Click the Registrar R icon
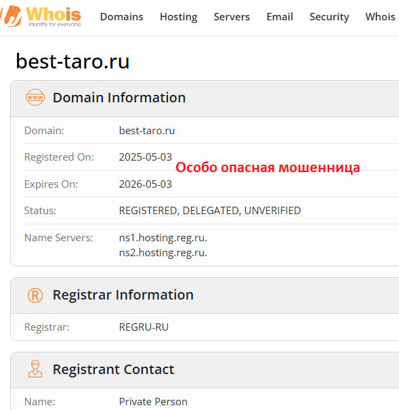The image size is (399, 410). click(x=35, y=295)
